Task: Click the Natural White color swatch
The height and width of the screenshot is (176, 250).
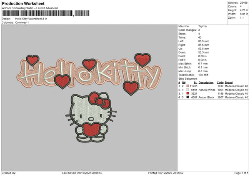Action: (187, 90)
